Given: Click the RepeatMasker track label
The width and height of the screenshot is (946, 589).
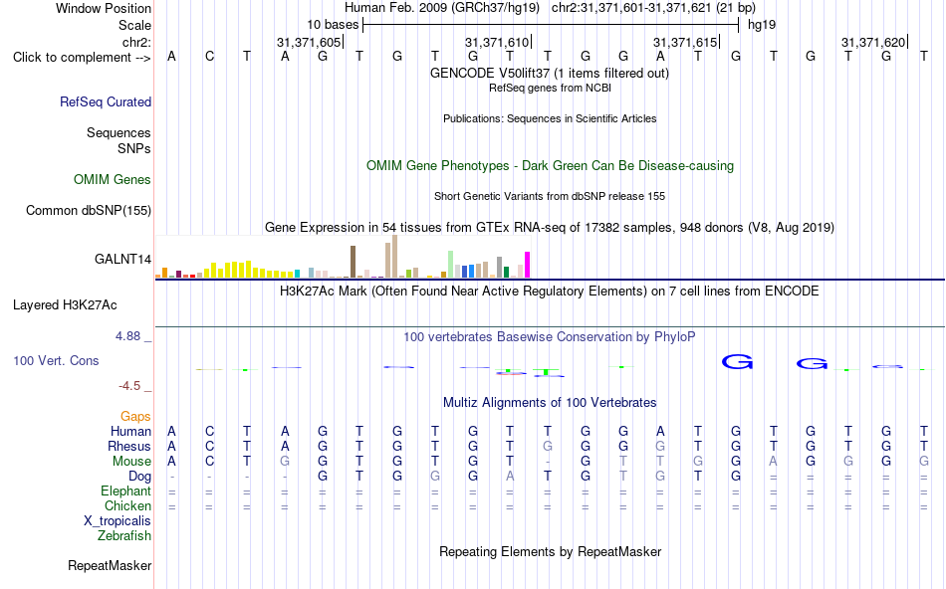Looking at the screenshot, I should 110,565.
